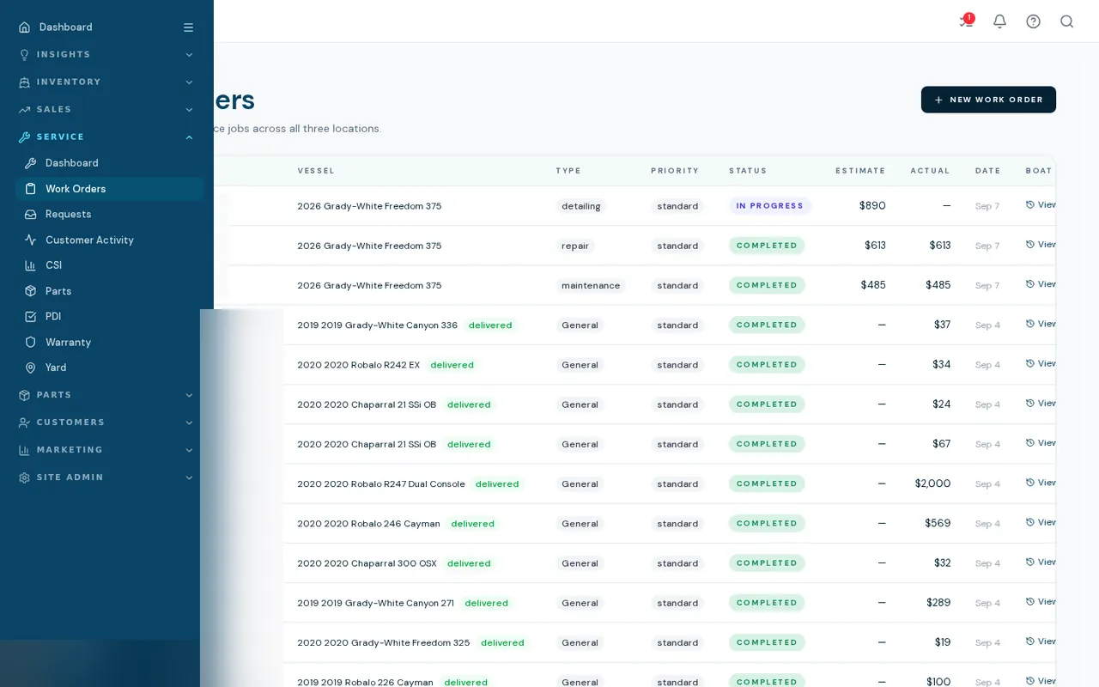This screenshot has width=1099, height=687.
Task: Expand the Insights section chevron
Action: click(x=189, y=55)
